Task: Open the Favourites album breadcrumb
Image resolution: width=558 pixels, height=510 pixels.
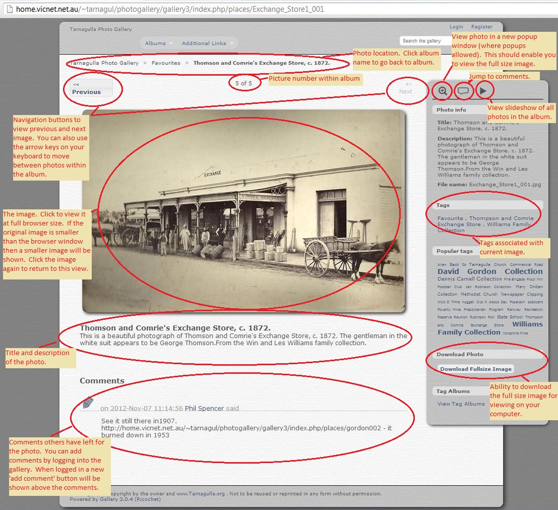Action: 166,63
